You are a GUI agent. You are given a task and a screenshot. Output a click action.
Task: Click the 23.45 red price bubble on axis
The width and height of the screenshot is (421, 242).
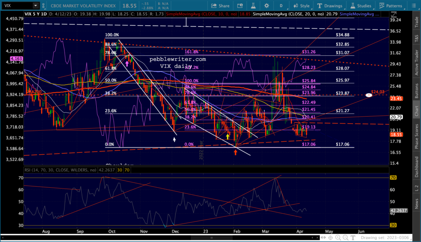pyautogui.click(x=396, y=99)
